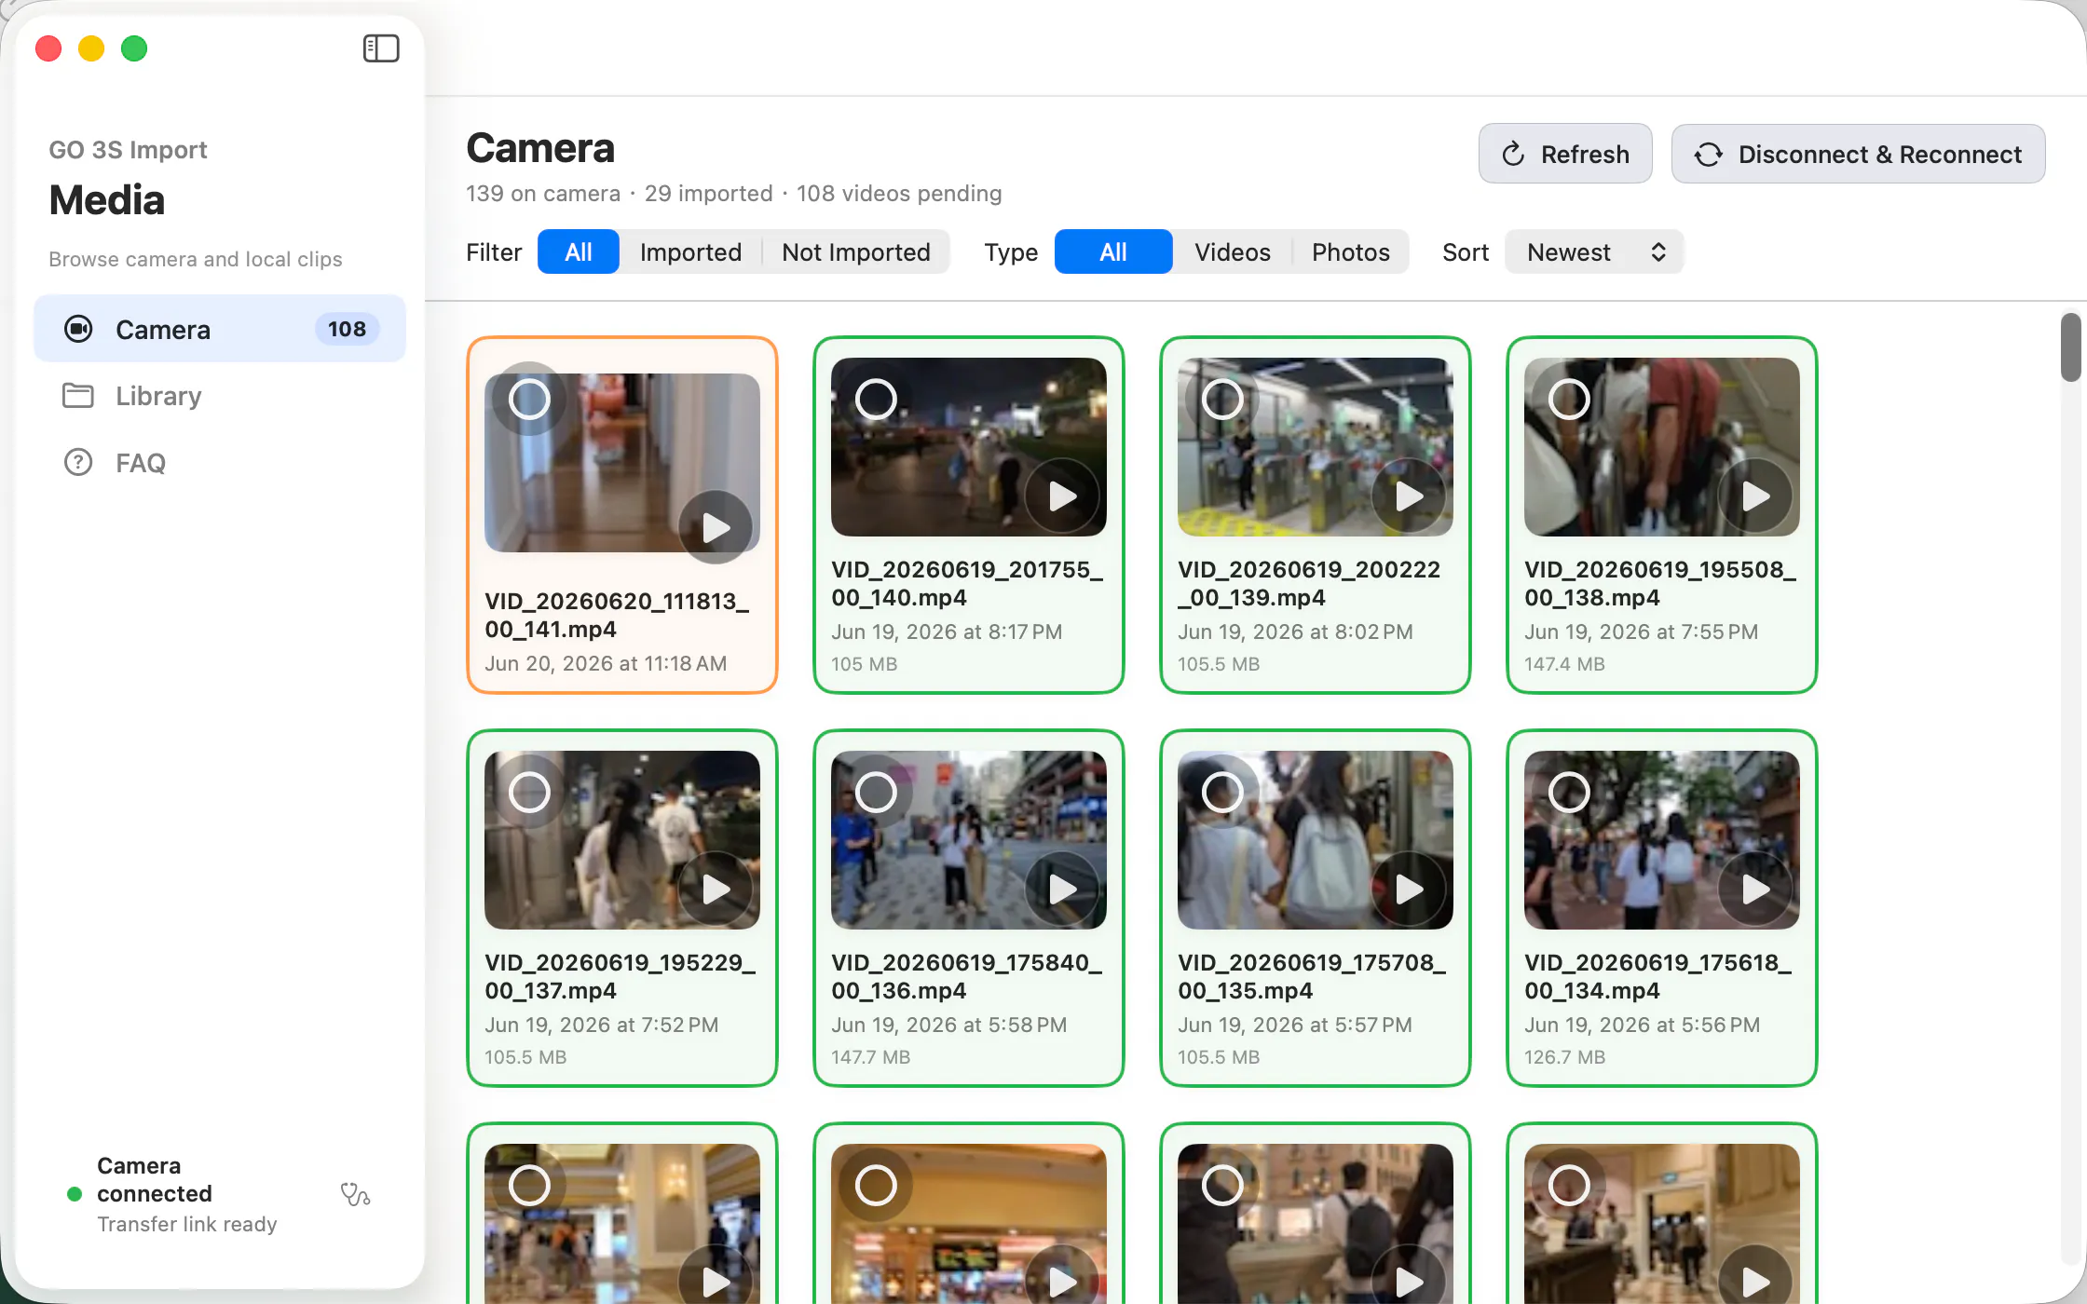Play video VID_20260619_175840_00_136.mp4
The image size is (2087, 1304).
[x=1062, y=889]
